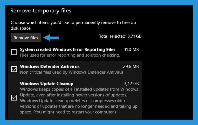
Task: Click the Windows Update Cleanup description paragraph
Action: pos(79,101)
